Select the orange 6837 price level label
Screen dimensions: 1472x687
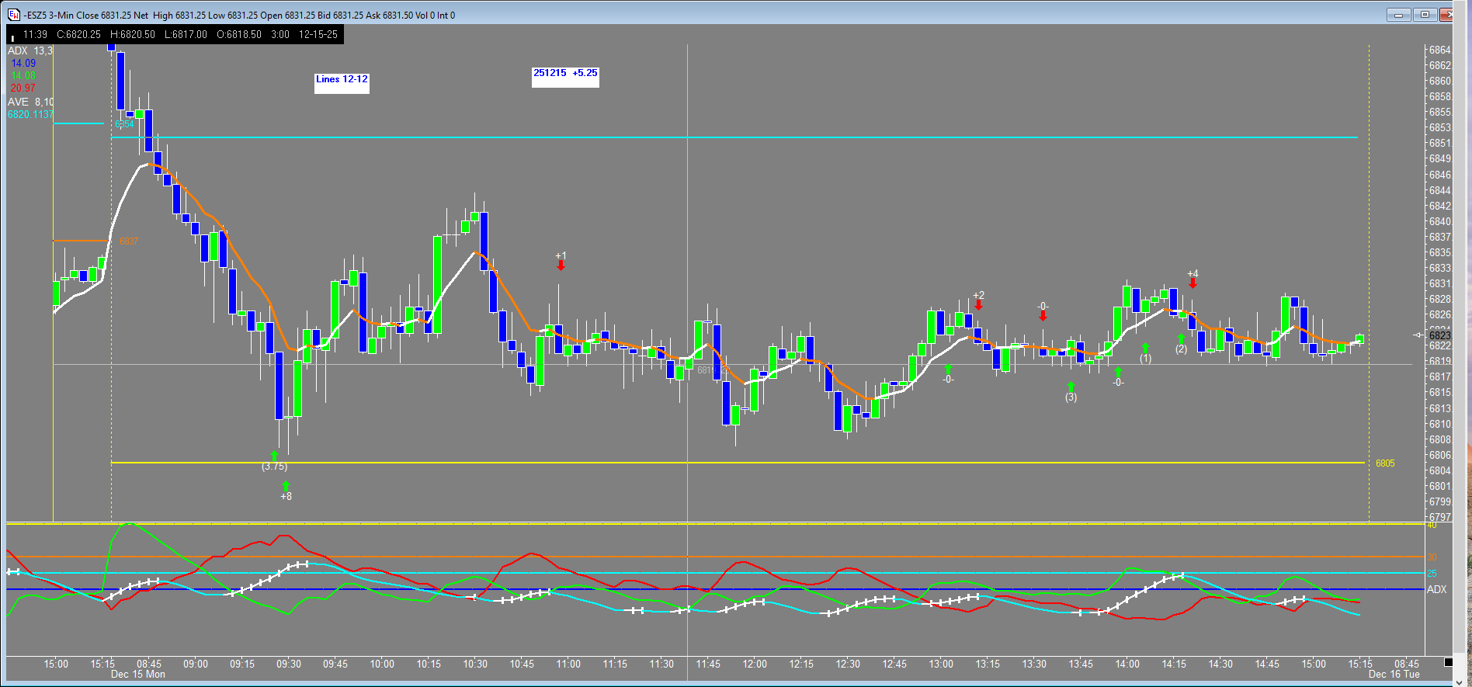(x=129, y=241)
